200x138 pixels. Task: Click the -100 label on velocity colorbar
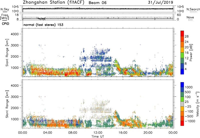pos(189,111)
